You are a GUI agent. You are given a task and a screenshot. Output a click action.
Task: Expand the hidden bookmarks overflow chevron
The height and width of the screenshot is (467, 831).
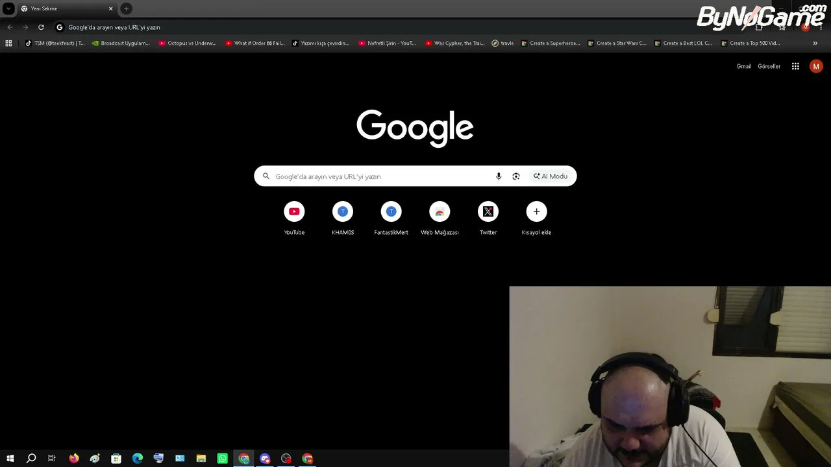click(815, 43)
